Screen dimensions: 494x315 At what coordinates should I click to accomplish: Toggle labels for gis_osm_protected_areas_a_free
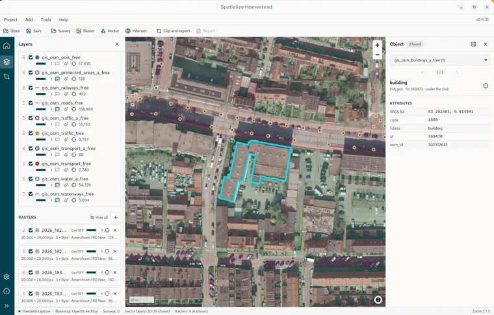pyautogui.click(x=57, y=79)
